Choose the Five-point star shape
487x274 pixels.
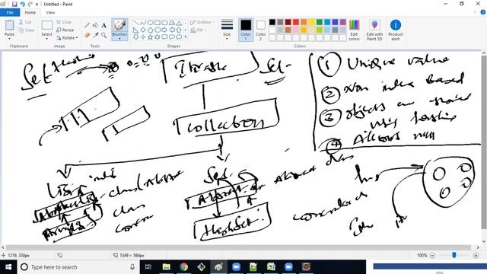coord(151,37)
